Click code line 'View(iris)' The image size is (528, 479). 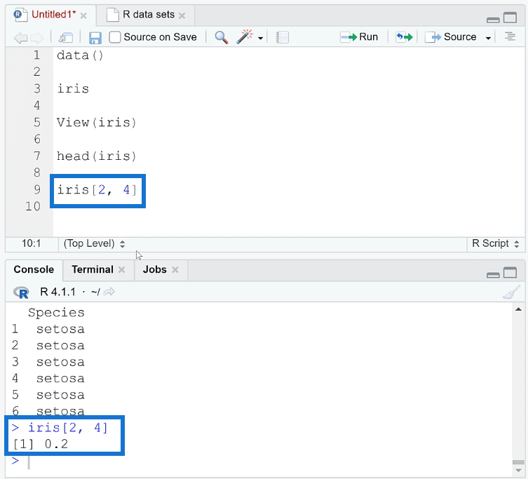[96, 123]
